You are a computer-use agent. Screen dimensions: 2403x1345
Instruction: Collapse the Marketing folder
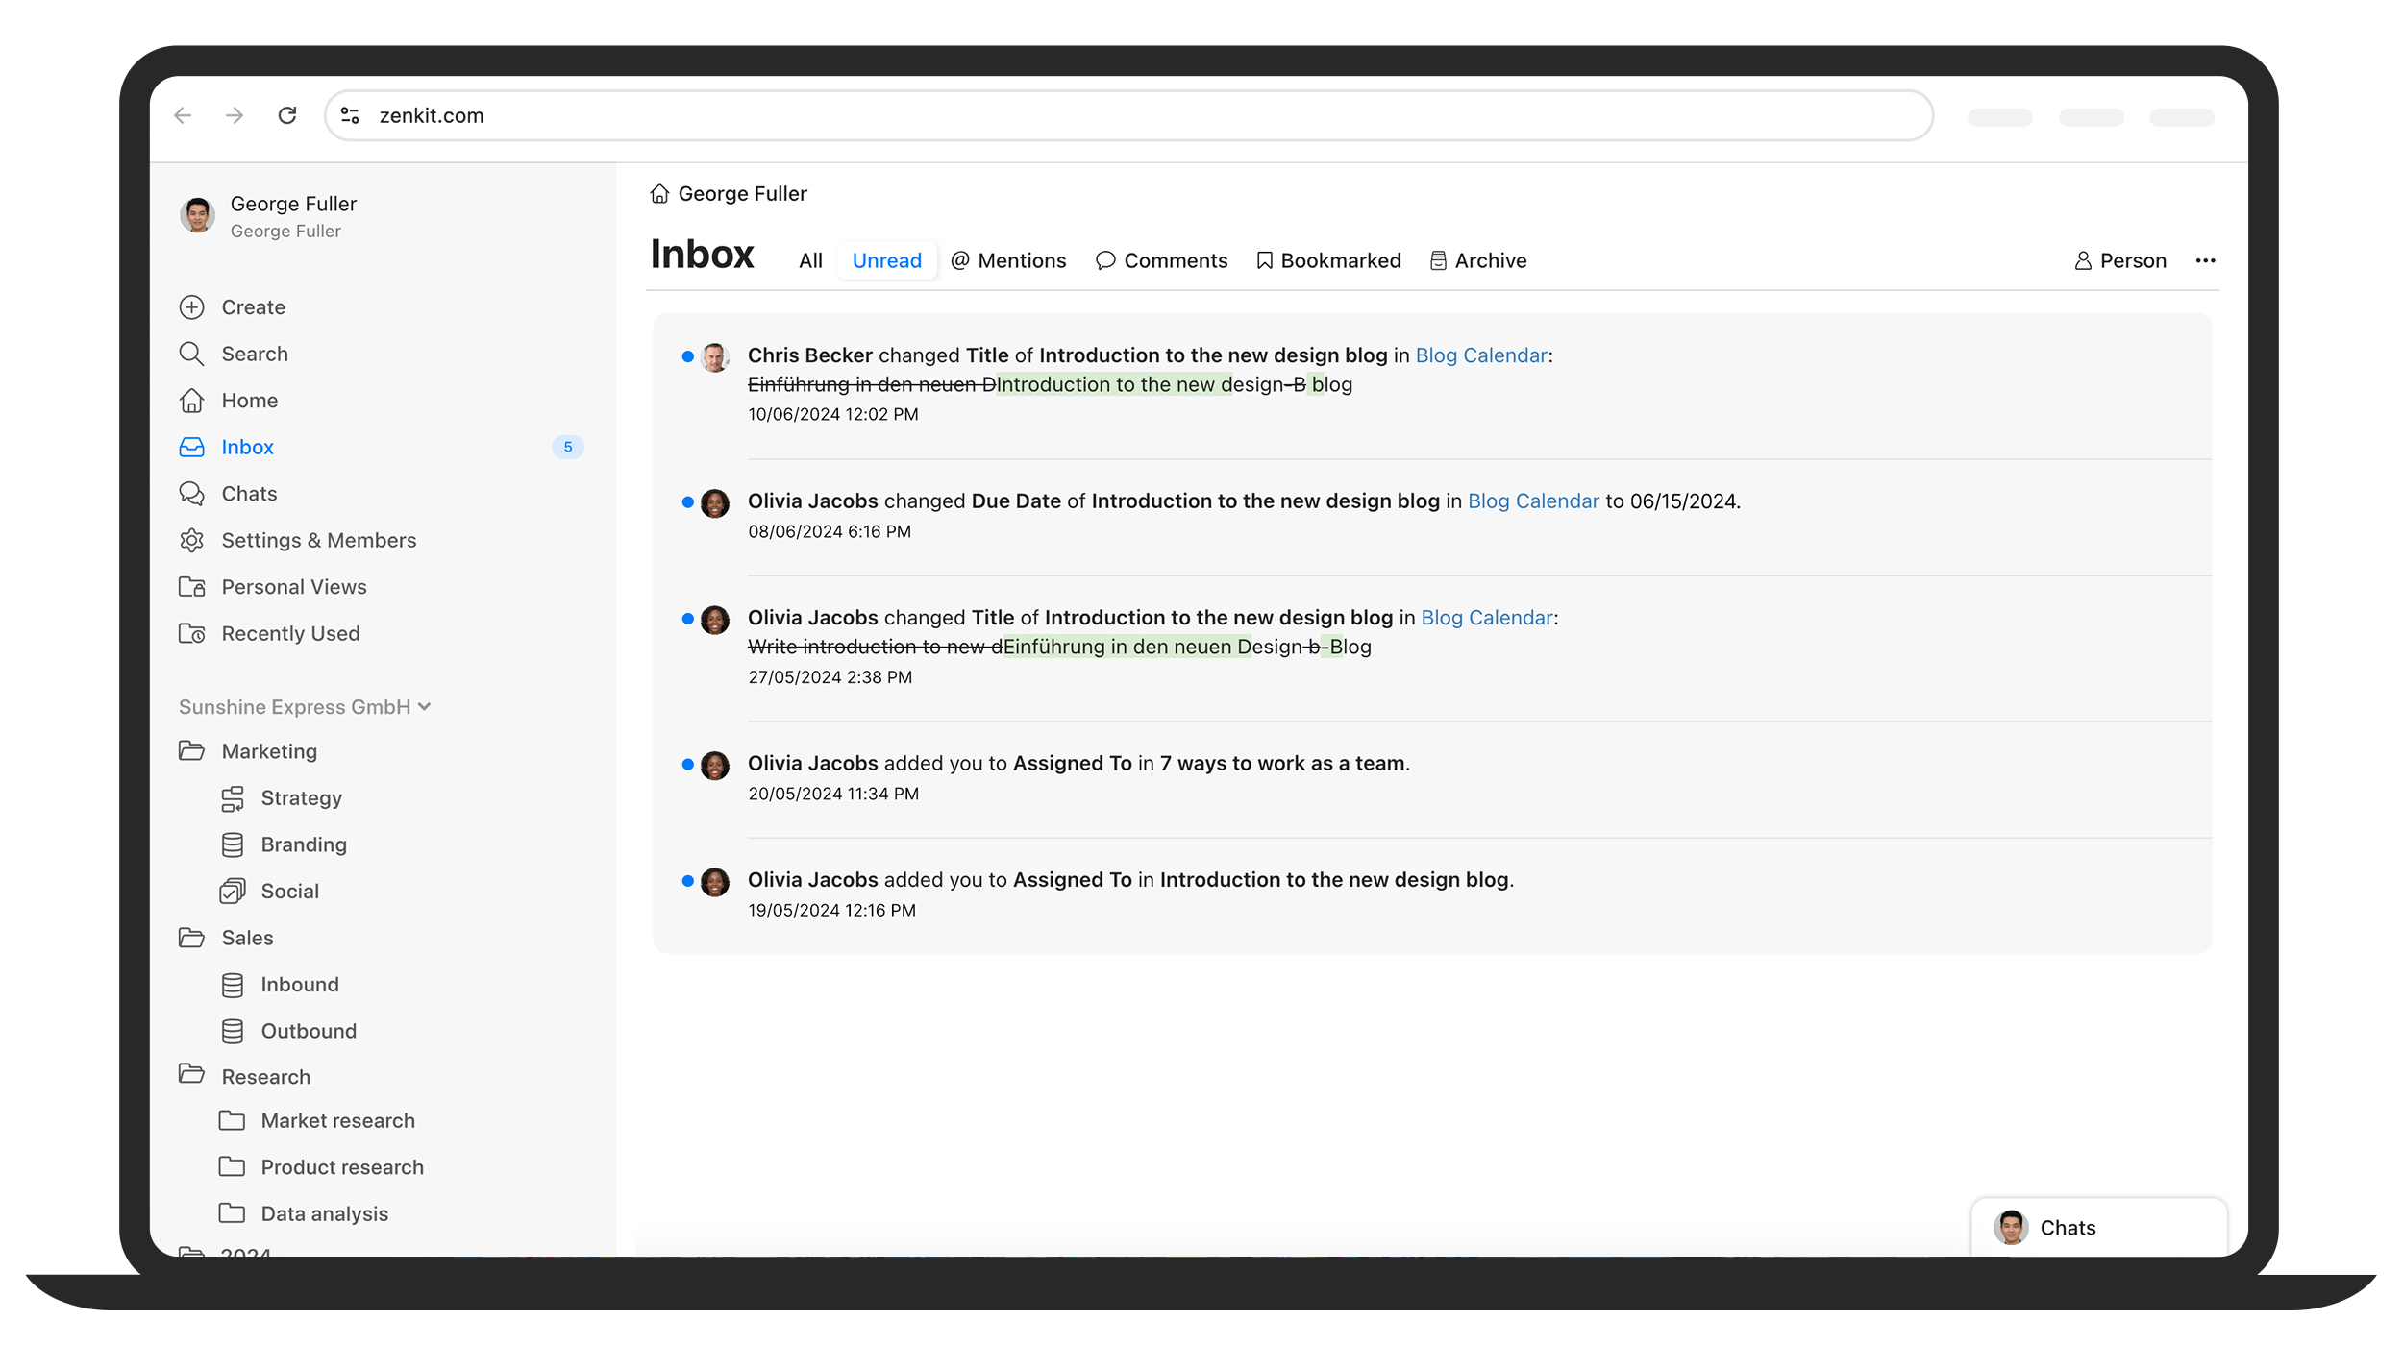[191, 751]
